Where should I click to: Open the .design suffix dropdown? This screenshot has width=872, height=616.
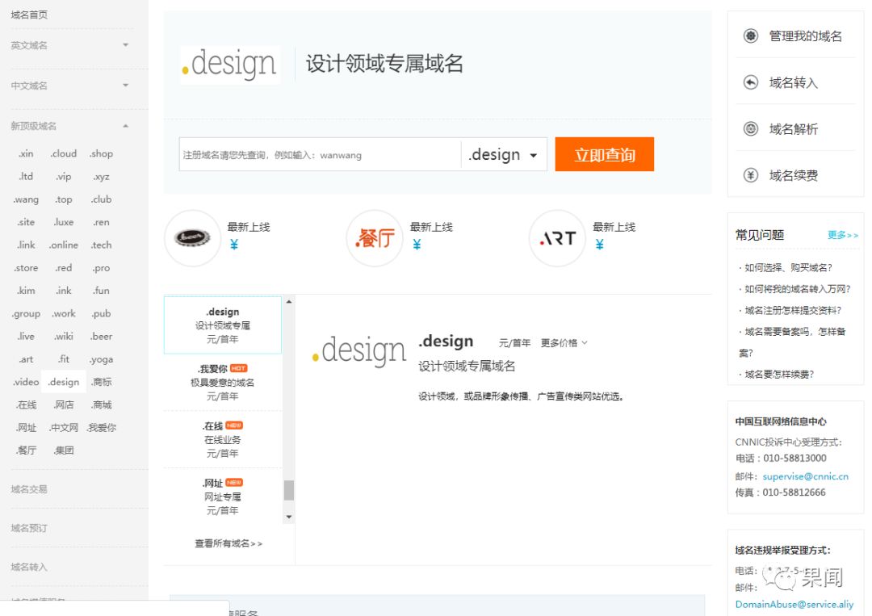[x=504, y=154]
